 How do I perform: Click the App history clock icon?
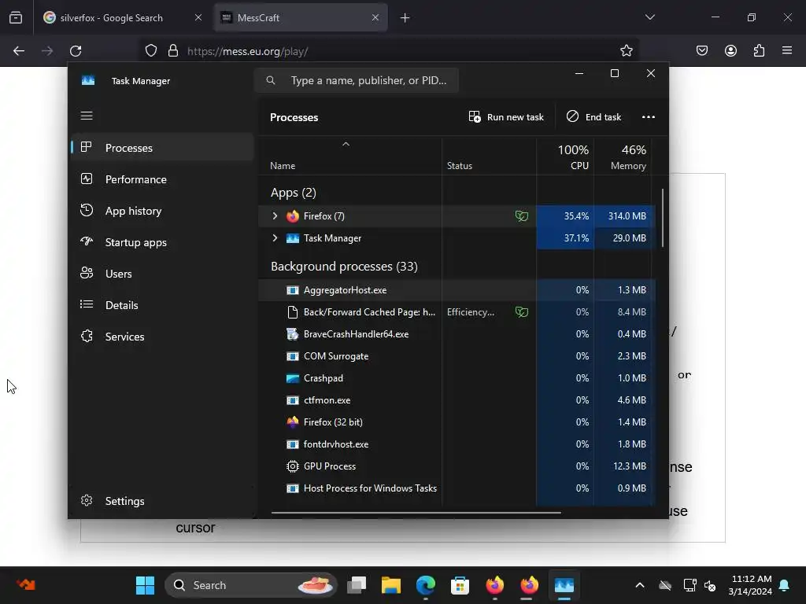[x=87, y=210]
